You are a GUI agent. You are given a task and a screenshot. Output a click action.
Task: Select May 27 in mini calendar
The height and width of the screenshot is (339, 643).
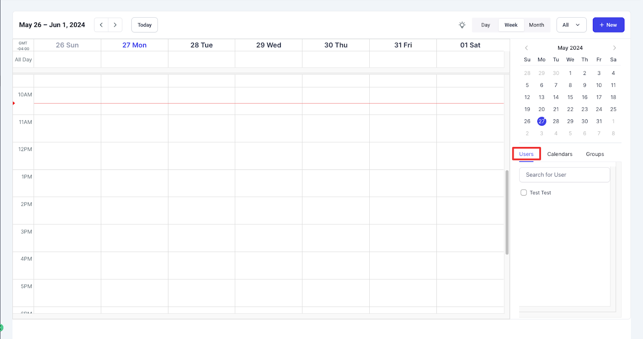pyautogui.click(x=542, y=121)
